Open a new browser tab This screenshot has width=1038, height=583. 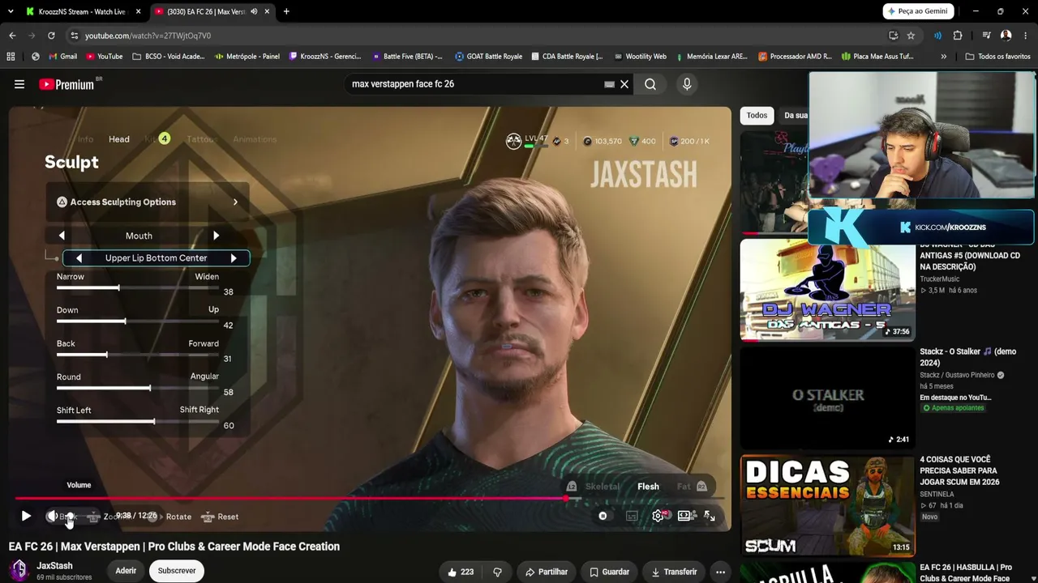pyautogui.click(x=286, y=11)
